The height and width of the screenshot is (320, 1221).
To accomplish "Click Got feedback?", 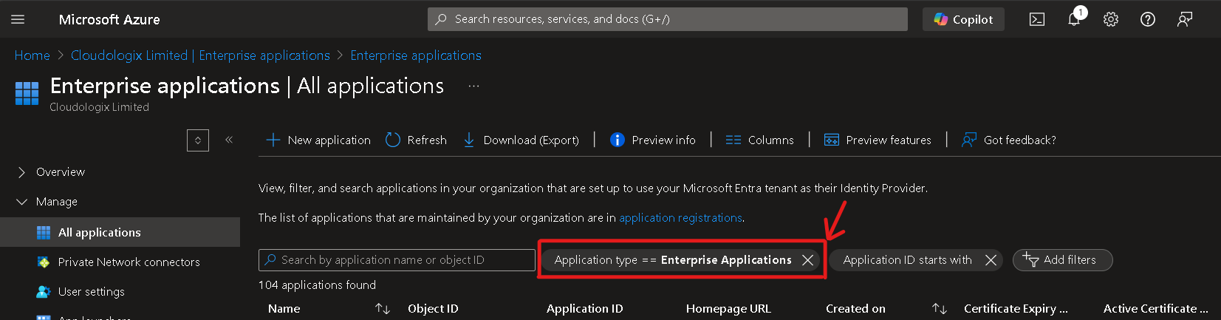I will pyautogui.click(x=1009, y=140).
